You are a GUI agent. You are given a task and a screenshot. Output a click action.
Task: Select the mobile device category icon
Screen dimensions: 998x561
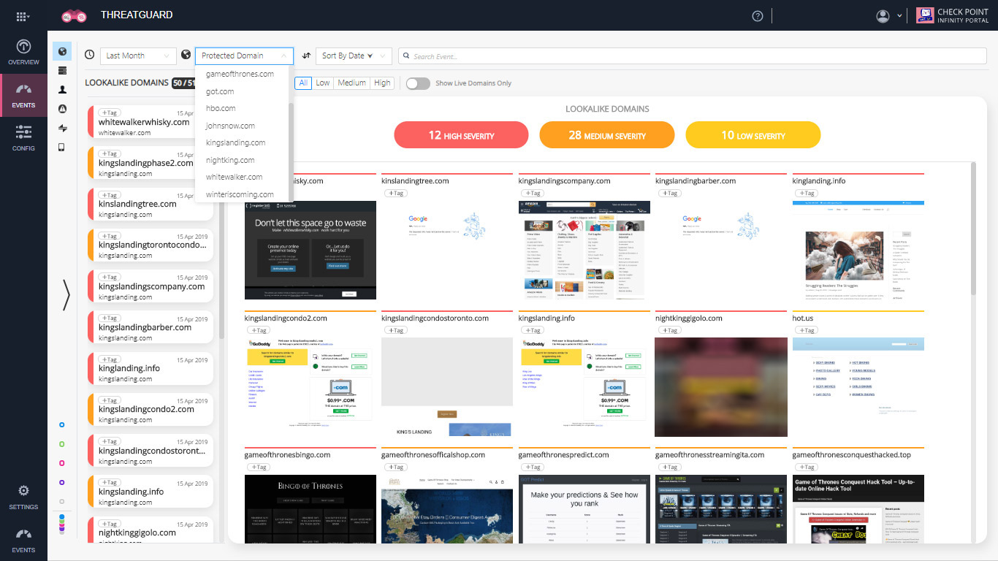[62, 147]
